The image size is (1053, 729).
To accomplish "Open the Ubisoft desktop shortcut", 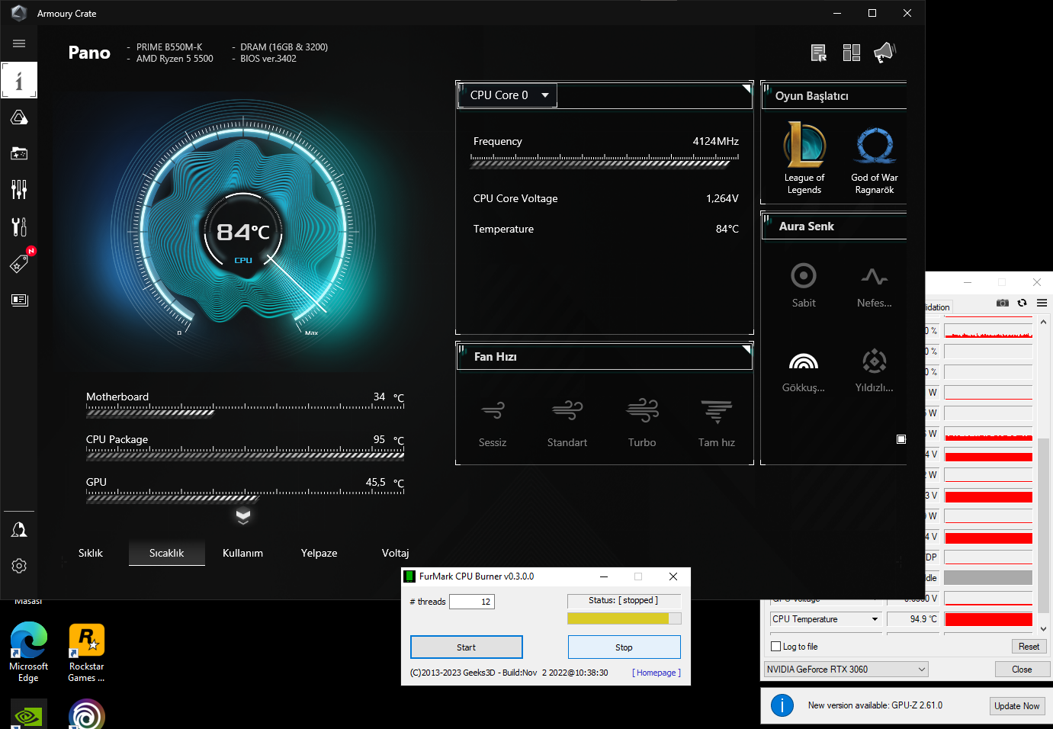I will (x=86, y=715).
